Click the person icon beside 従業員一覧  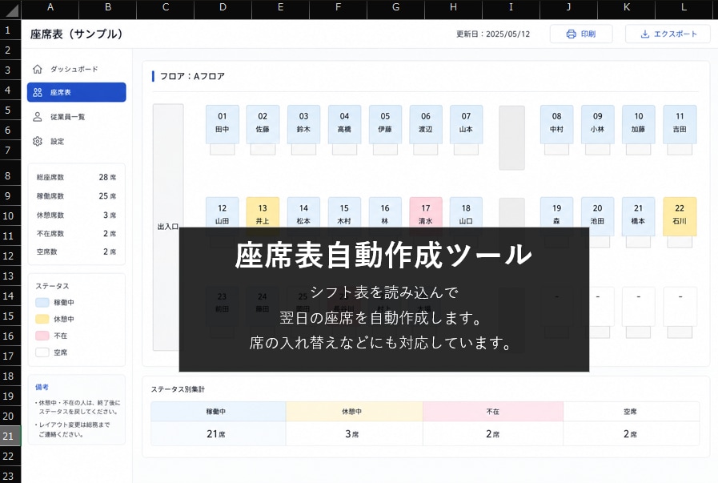(38, 117)
